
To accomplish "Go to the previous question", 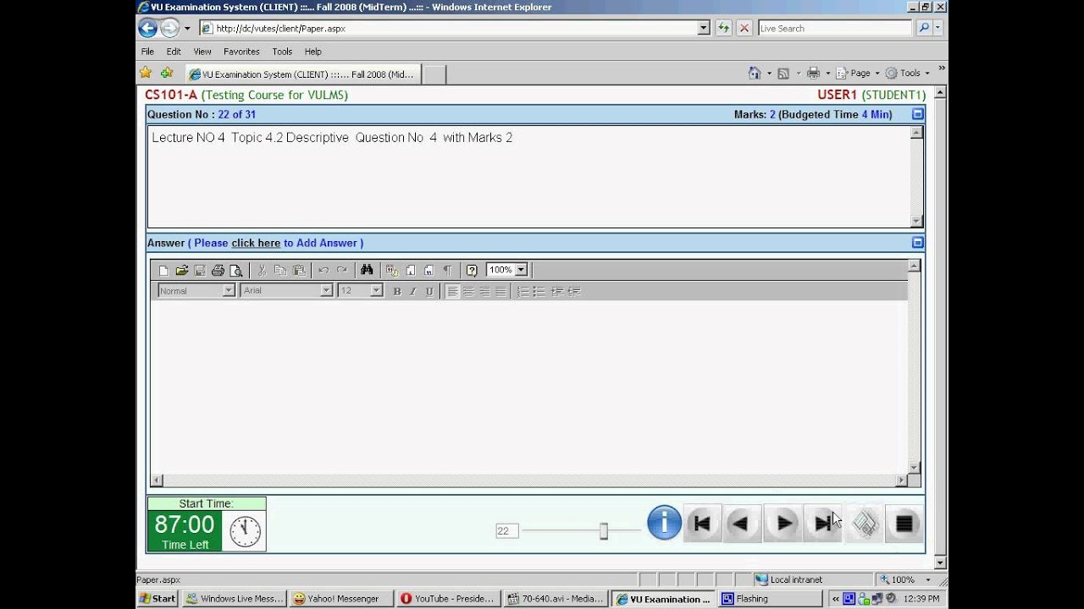I will (x=741, y=524).
